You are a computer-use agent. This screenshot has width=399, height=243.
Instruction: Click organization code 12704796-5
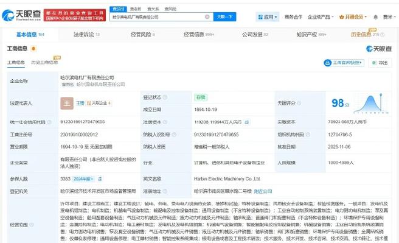click(340, 135)
